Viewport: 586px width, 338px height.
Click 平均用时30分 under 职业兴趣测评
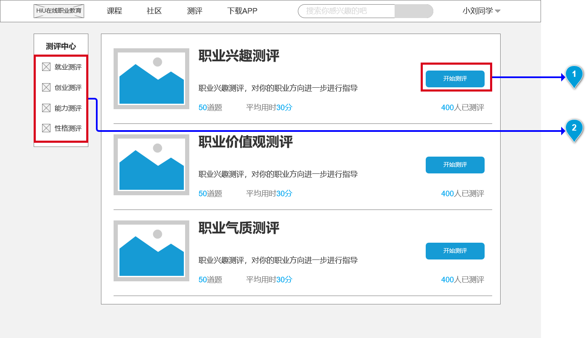coord(269,107)
